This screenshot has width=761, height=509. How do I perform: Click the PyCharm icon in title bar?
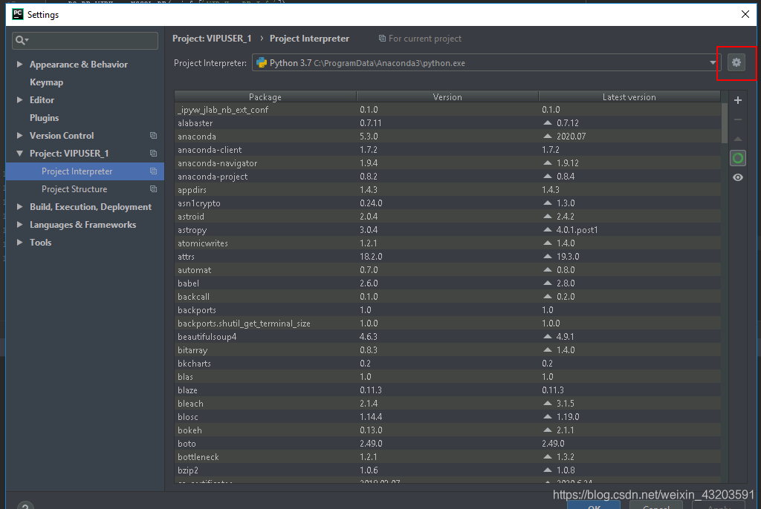(x=18, y=14)
